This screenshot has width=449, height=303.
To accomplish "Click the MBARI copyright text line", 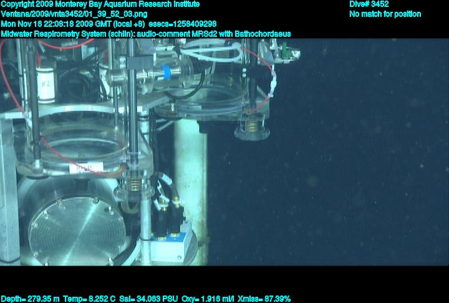I will 100,4.
